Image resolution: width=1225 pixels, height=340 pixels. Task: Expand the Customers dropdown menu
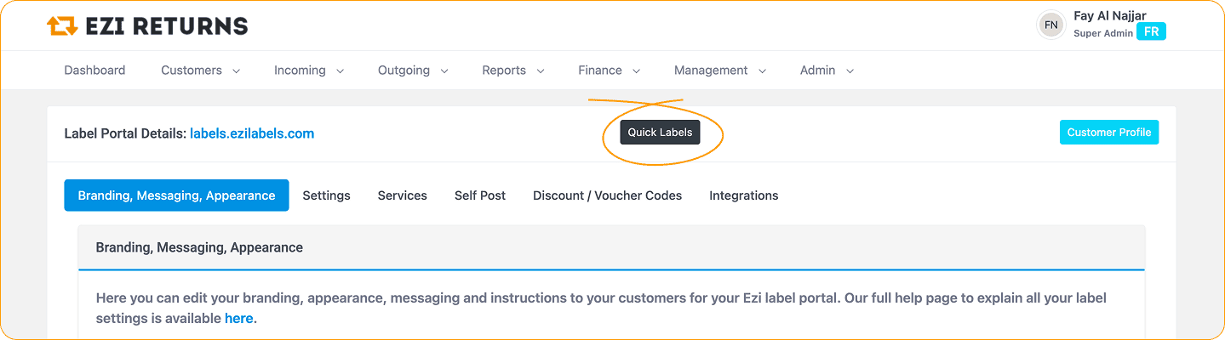point(200,71)
